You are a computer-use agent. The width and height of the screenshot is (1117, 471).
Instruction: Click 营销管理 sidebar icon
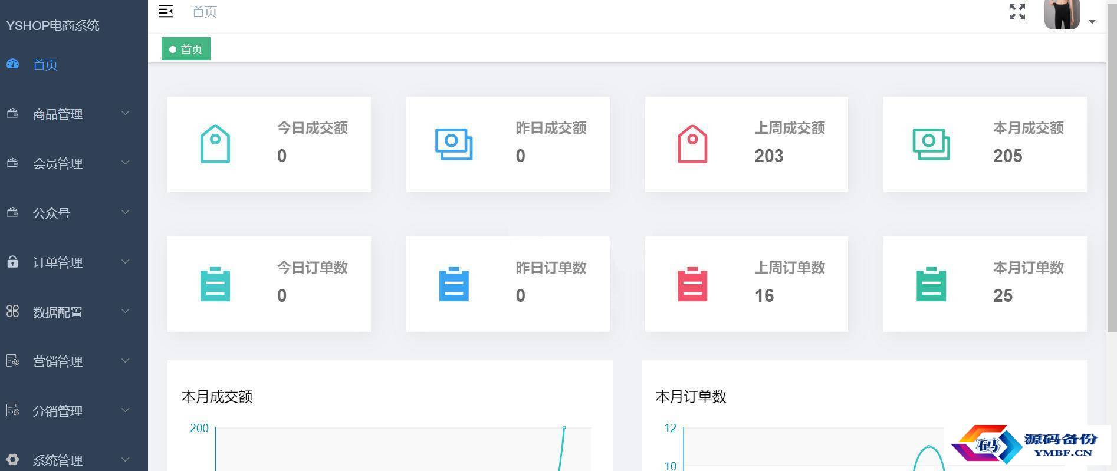[12, 361]
